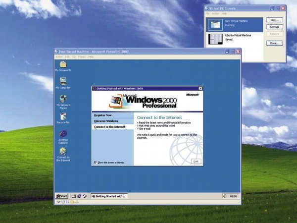Click the Start button in guest taskbar
This screenshot has width=297, height=223.
point(61,196)
